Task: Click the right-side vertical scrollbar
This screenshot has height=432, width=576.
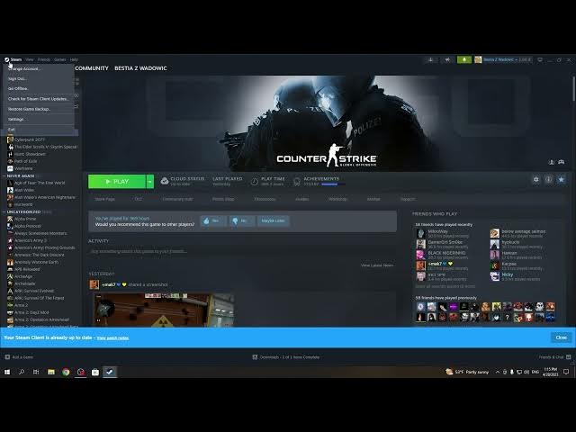Action: pos(573,88)
